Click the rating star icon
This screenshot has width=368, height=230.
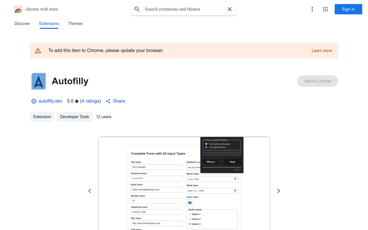click(77, 101)
